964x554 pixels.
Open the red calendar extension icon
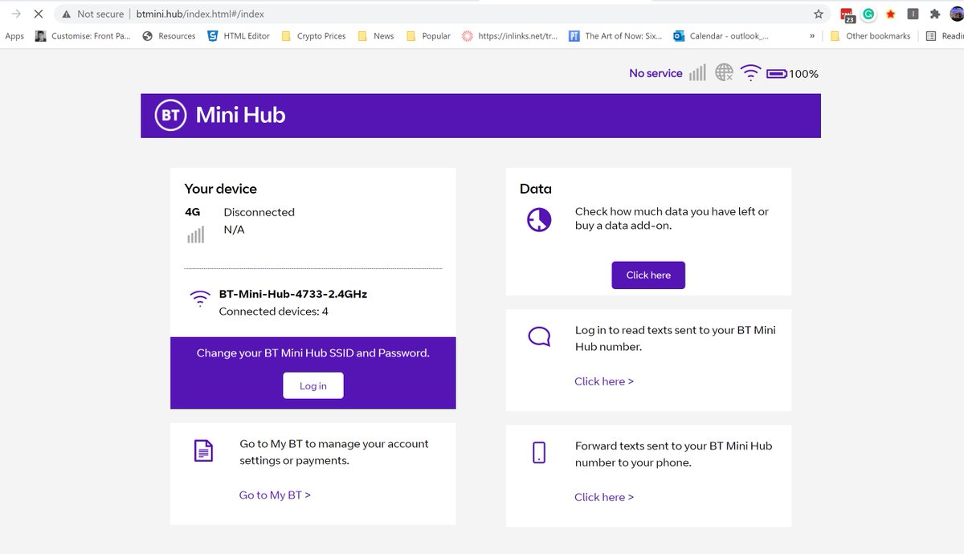(x=848, y=14)
